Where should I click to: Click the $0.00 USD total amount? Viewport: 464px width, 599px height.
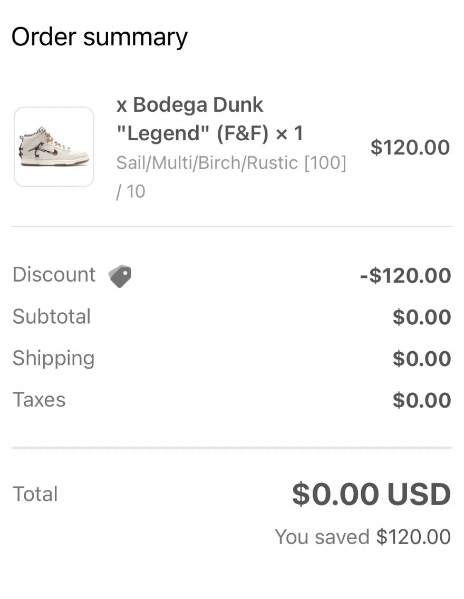[x=372, y=494]
